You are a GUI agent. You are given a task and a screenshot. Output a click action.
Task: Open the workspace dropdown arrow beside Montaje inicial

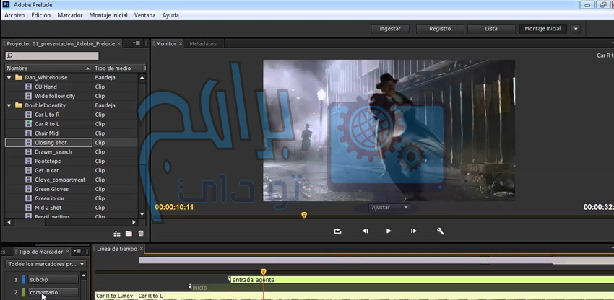pos(576,29)
